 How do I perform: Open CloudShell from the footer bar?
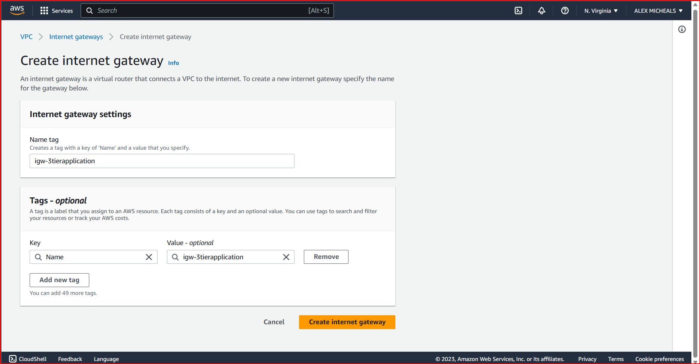point(27,359)
